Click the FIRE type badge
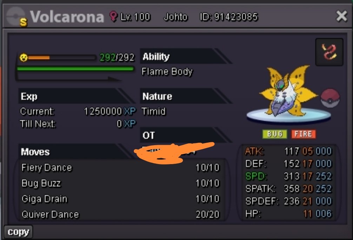The width and height of the screenshot is (353, 240). [x=303, y=134]
